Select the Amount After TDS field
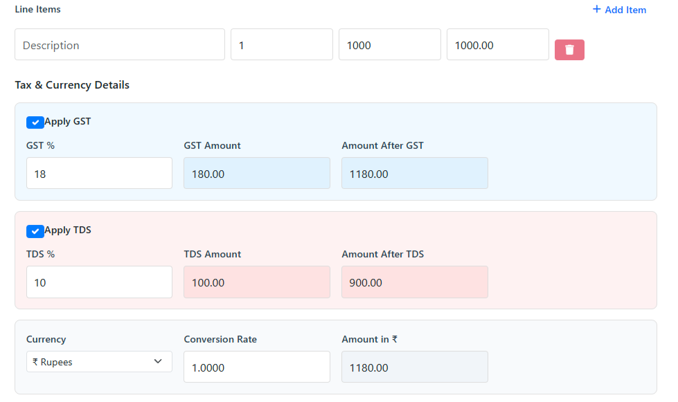 tap(414, 282)
